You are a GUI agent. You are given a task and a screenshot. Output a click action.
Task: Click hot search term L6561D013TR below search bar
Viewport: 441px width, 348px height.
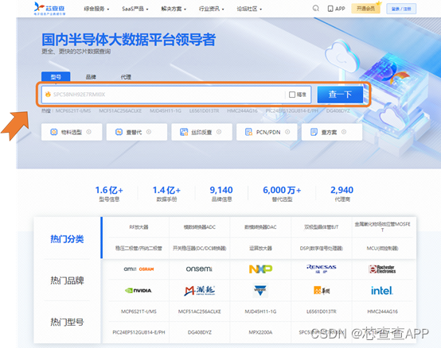point(204,111)
